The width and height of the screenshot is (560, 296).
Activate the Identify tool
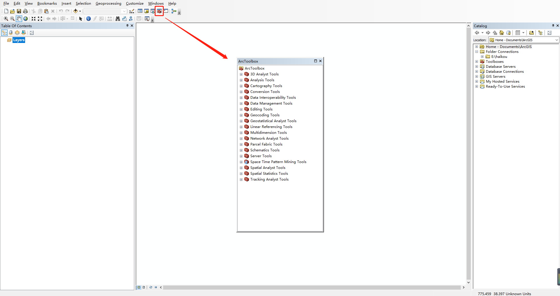point(88,18)
